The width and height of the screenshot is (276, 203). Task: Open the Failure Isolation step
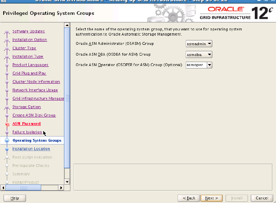pyautogui.click(x=27, y=132)
